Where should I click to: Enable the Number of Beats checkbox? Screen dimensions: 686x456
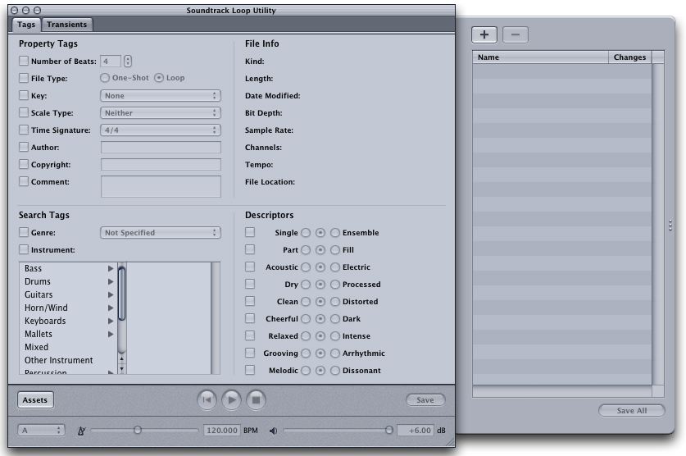pos(24,61)
